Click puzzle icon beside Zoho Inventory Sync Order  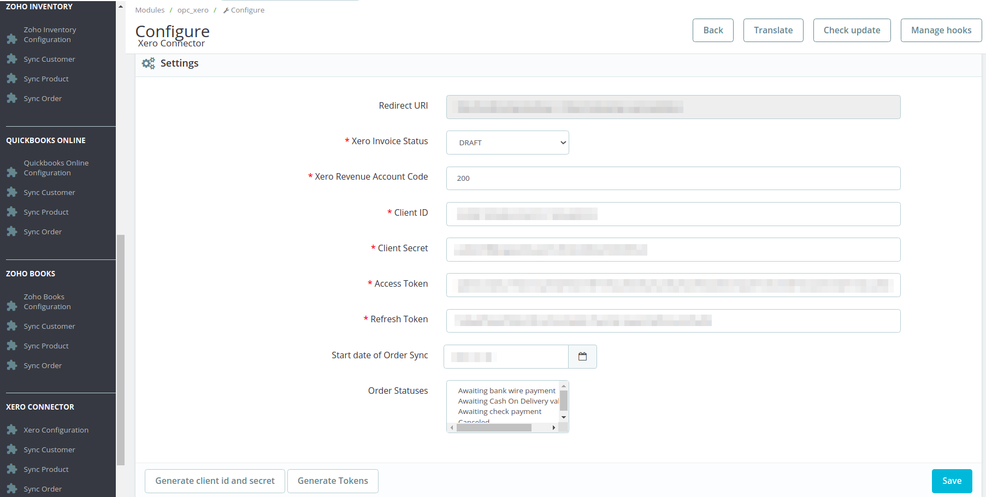(12, 98)
